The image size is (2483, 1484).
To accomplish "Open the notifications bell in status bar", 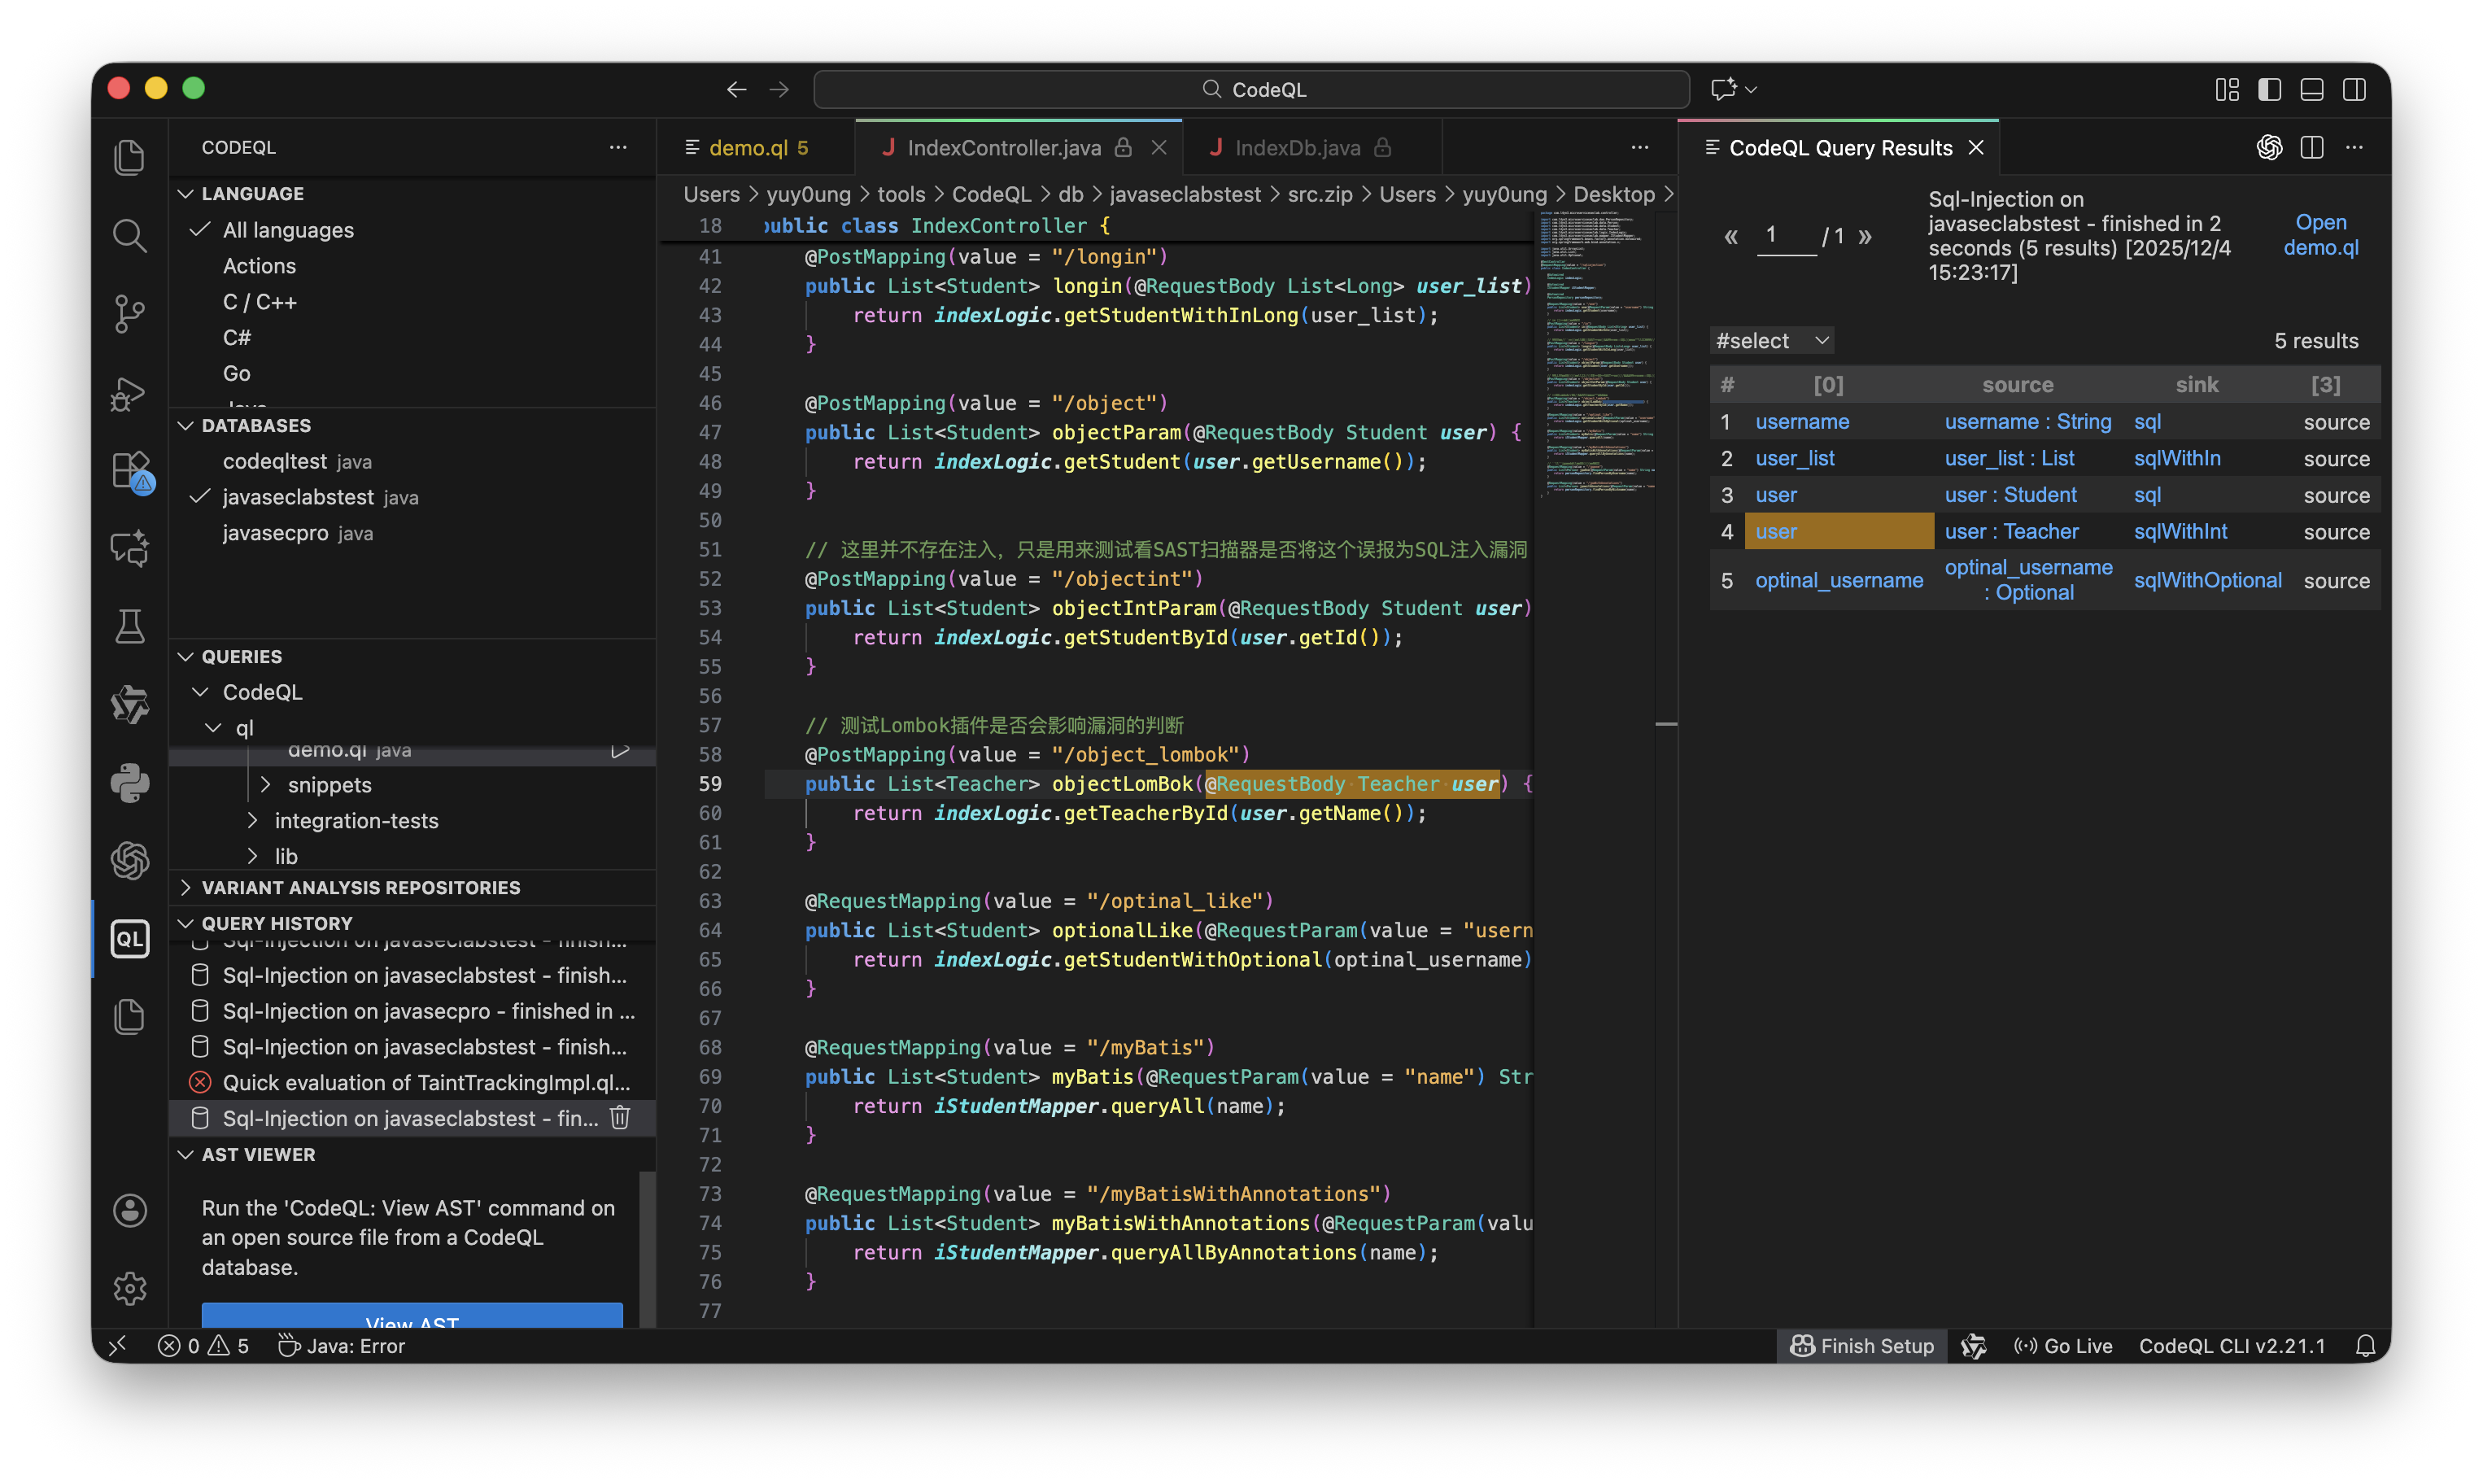I will point(2365,1346).
